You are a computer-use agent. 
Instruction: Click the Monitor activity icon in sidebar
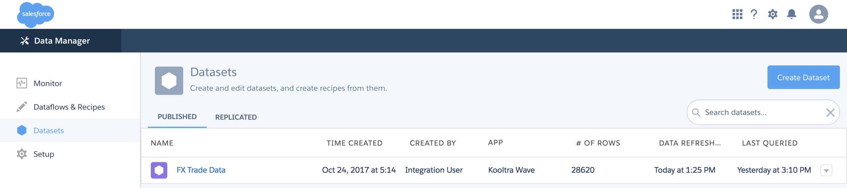click(x=22, y=83)
